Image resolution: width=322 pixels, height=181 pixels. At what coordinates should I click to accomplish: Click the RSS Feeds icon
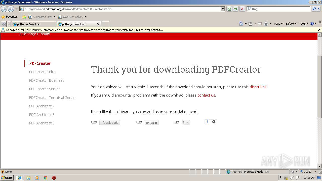(x=250, y=24)
